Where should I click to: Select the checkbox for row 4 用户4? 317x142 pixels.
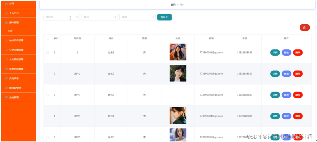(48, 116)
